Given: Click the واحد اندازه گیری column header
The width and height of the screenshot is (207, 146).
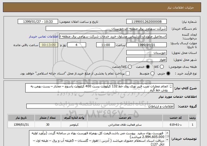Looking at the screenshot, I should point(74,118).
